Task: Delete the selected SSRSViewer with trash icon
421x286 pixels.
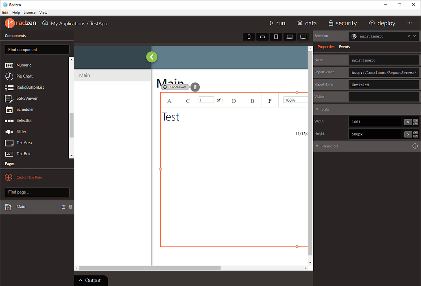Action: click(195, 87)
